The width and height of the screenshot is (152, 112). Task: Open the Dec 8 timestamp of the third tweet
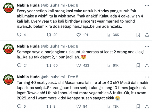[73, 77]
